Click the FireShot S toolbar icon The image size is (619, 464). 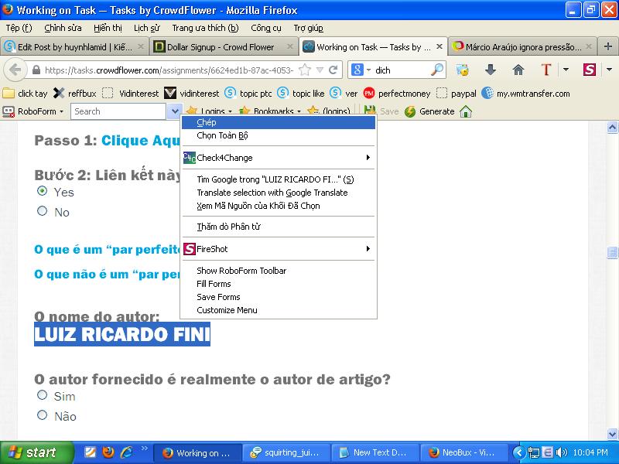(x=589, y=70)
